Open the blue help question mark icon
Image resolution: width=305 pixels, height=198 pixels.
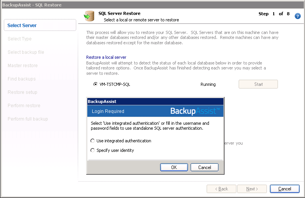click(x=297, y=16)
